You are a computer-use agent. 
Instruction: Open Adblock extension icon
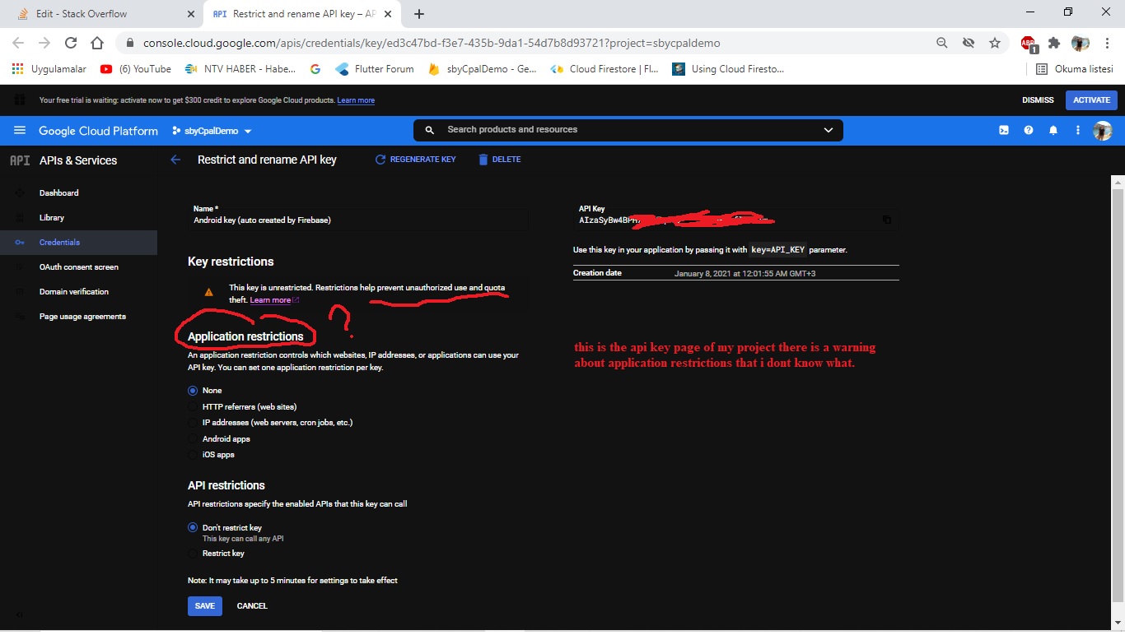click(x=1029, y=44)
